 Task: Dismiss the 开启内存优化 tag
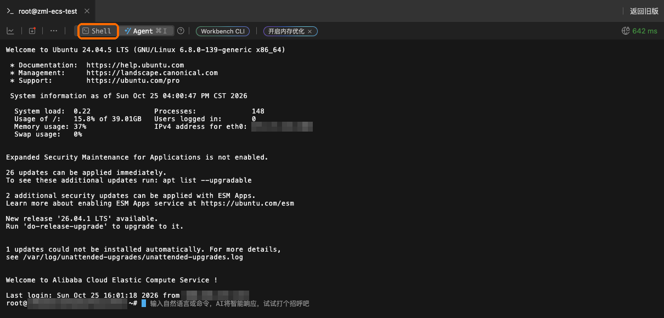(310, 32)
